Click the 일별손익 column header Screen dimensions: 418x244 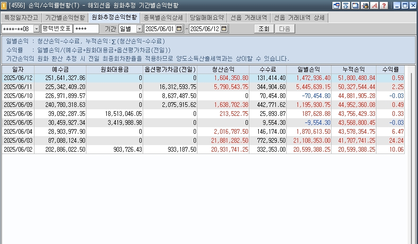309,70
